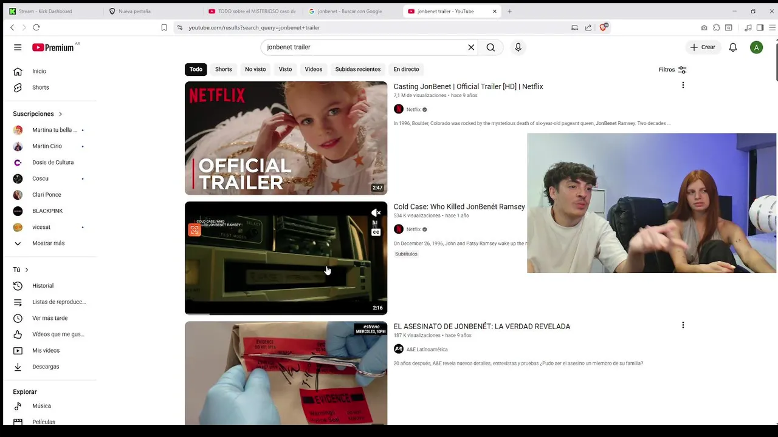
Task: Open the browser main menu icon
Action: pyautogui.click(x=773, y=27)
